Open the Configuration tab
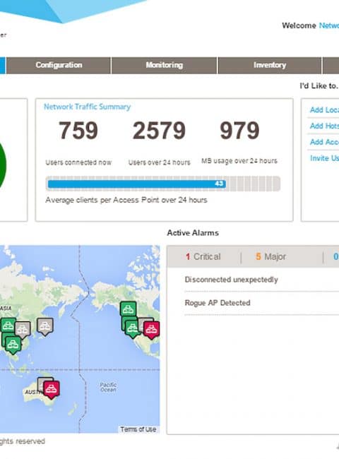This screenshot has width=339, height=459. pos(59,65)
